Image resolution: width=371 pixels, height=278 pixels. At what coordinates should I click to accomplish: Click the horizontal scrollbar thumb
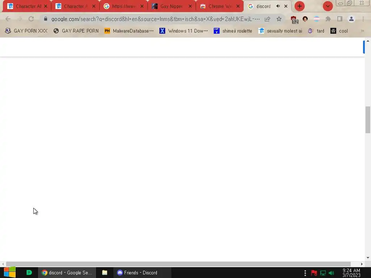click(x=178, y=264)
